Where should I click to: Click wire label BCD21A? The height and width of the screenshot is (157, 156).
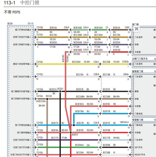pos(53,89)
